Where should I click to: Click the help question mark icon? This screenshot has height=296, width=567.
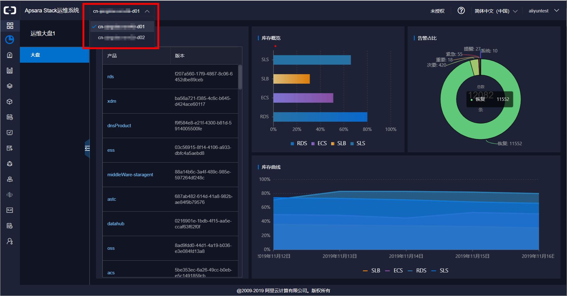point(461,11)
